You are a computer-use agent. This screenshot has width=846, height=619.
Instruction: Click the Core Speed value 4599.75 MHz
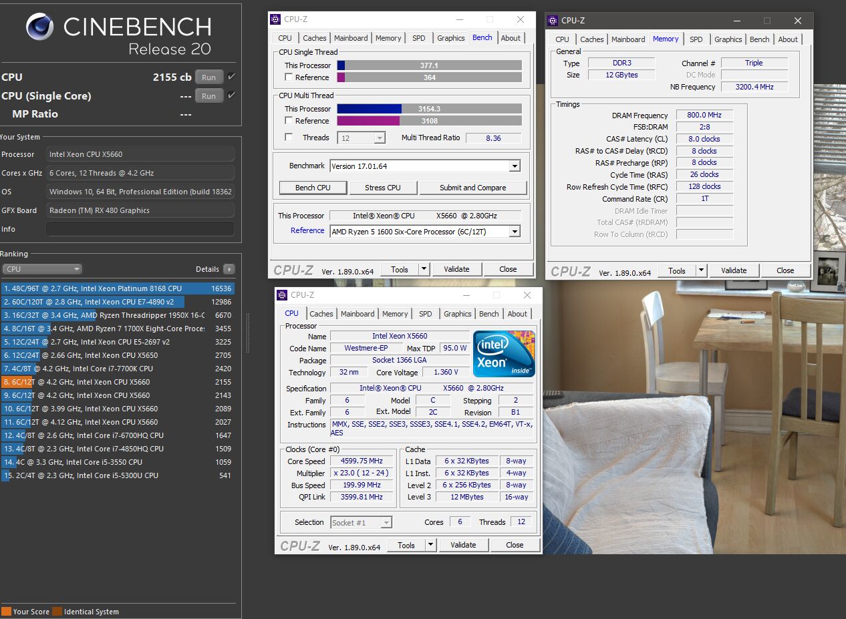(x=363, y=461)
